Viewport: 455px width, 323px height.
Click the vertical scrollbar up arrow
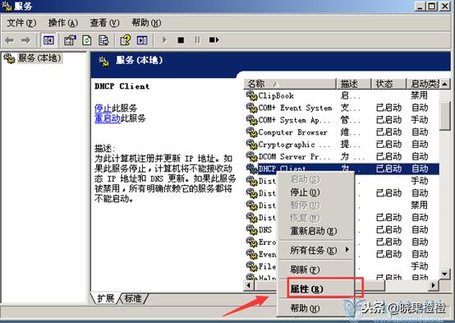pyautogui.click(x=445, y=84)
